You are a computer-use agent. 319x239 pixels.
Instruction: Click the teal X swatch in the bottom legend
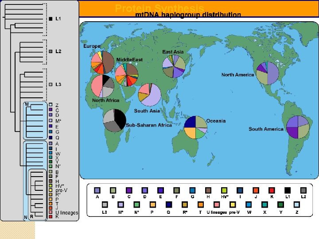click(x=265, y=204)
